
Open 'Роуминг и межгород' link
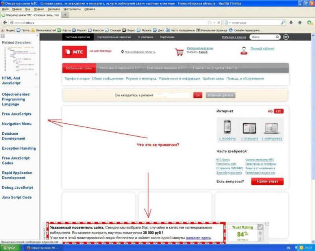pyautogui.click(x=141, y=79)
